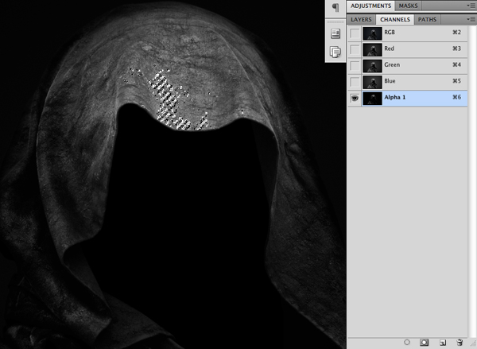Select the Adjustments tab
This screenshot has height=349, width=477.
(x=371, y=6)
